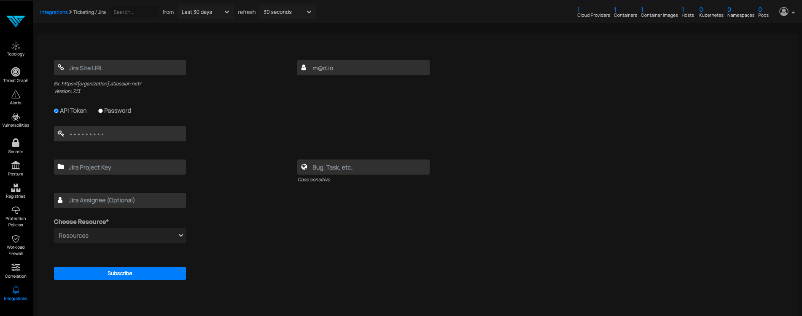Open the Vulnerabilities biohazard icon
The image size is (802, 316).
(x=16, y=117)
